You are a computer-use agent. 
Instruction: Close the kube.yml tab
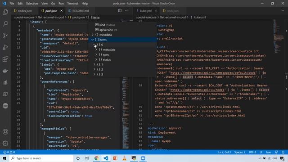(x=156, y=11)
